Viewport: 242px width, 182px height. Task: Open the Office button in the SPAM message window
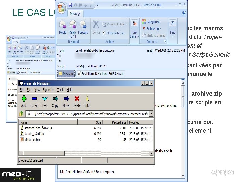coord(61,8)
